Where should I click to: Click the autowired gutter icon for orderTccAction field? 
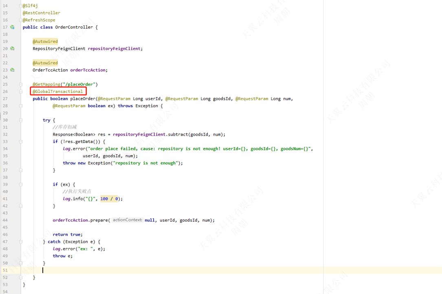point(12,70)
